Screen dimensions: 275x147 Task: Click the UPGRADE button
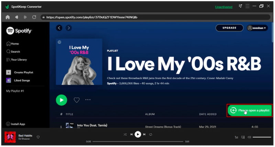(229, 28)
